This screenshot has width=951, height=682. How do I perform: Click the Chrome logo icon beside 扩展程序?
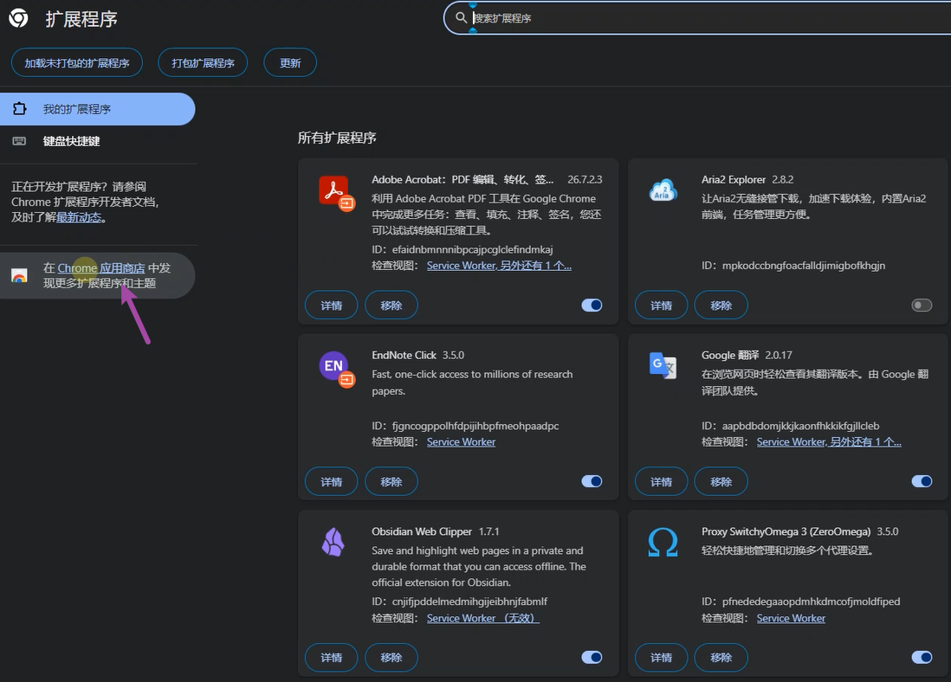tap(18, 18)
